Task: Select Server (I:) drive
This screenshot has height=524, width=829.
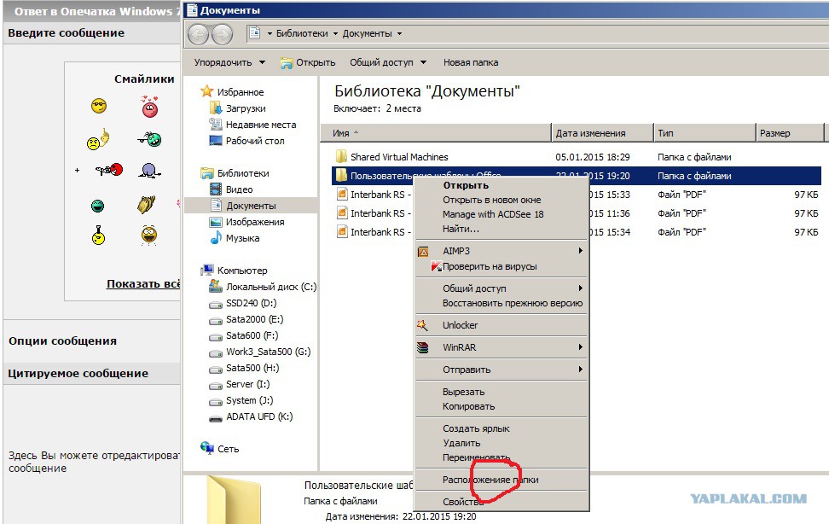Action: (x=247, y=384)
